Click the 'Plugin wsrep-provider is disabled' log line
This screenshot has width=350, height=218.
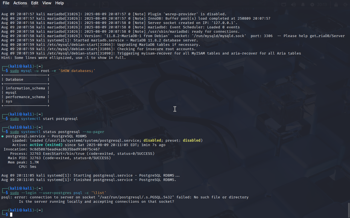point(114,14)
